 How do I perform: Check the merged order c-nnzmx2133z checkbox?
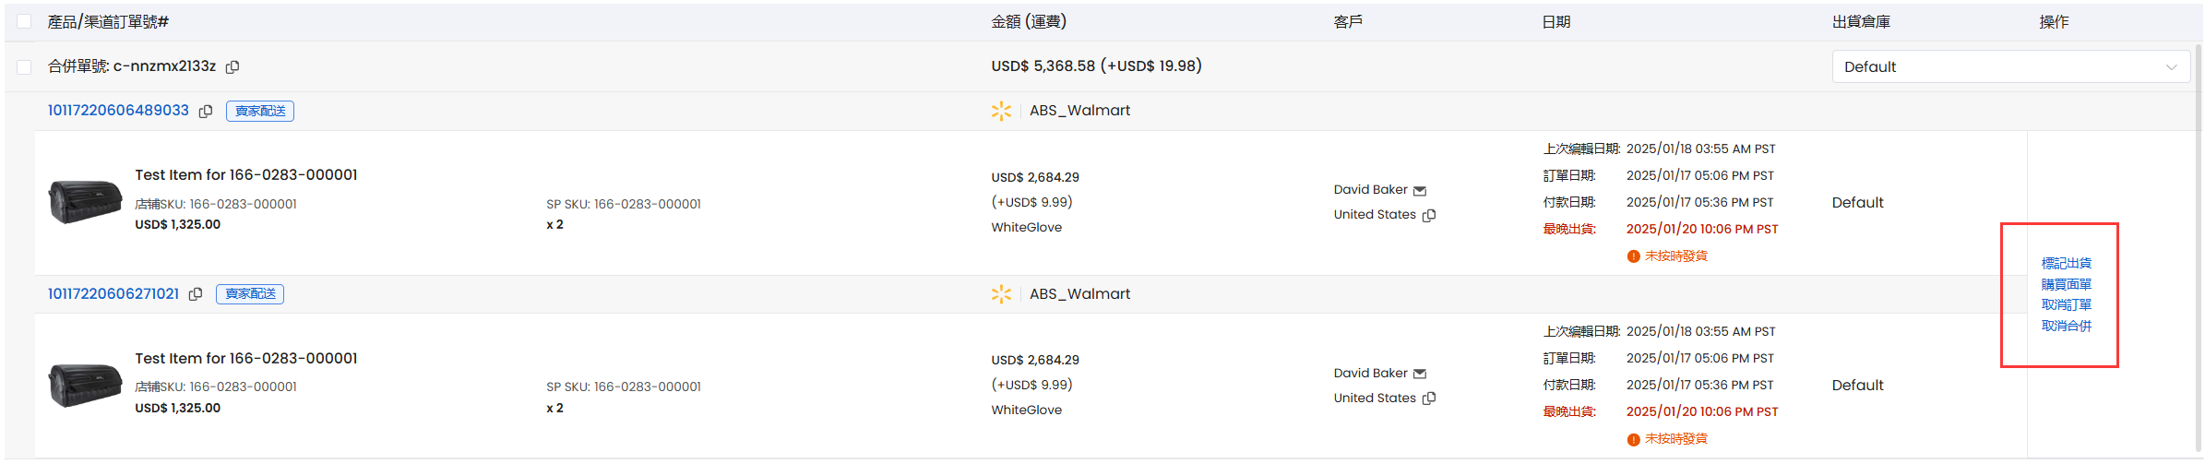click(24, 67)
